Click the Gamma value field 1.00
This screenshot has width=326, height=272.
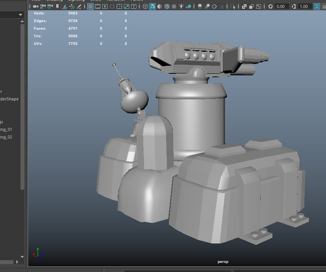coord(304,7)
